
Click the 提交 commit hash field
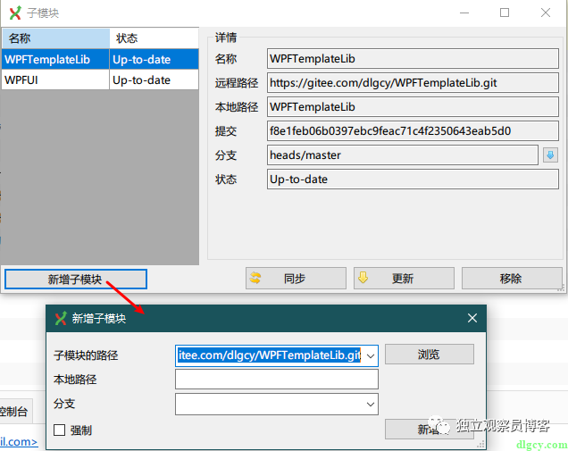[413, 130]
